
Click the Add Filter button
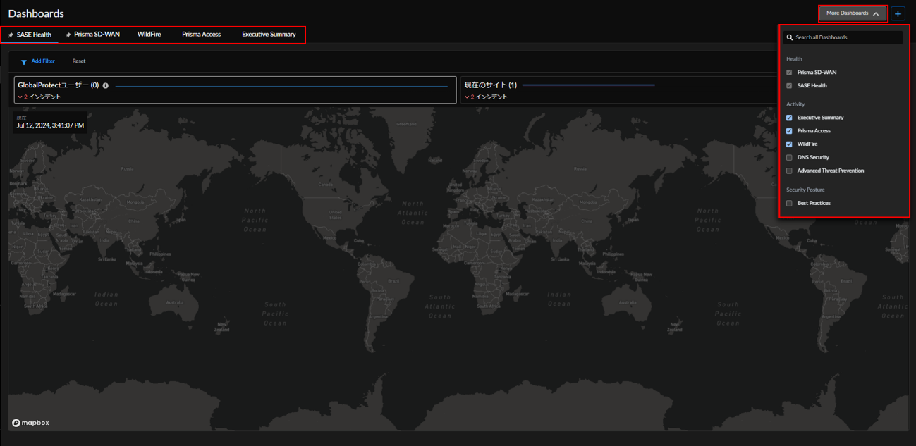click(38, 61)
